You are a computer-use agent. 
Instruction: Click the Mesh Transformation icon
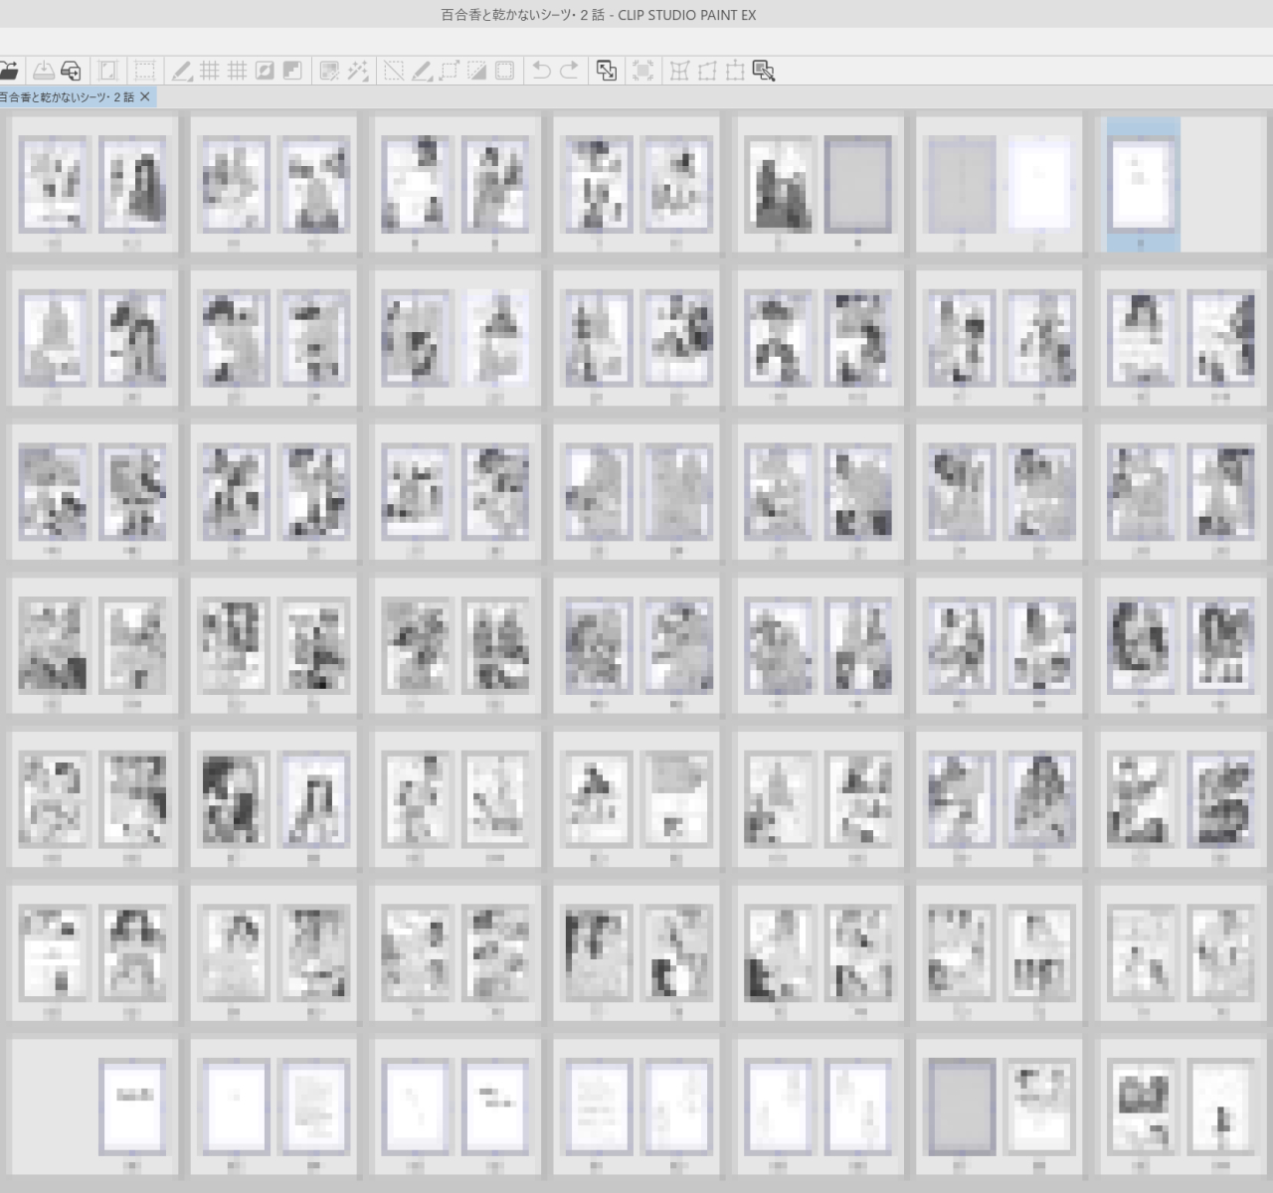point(680,71)
